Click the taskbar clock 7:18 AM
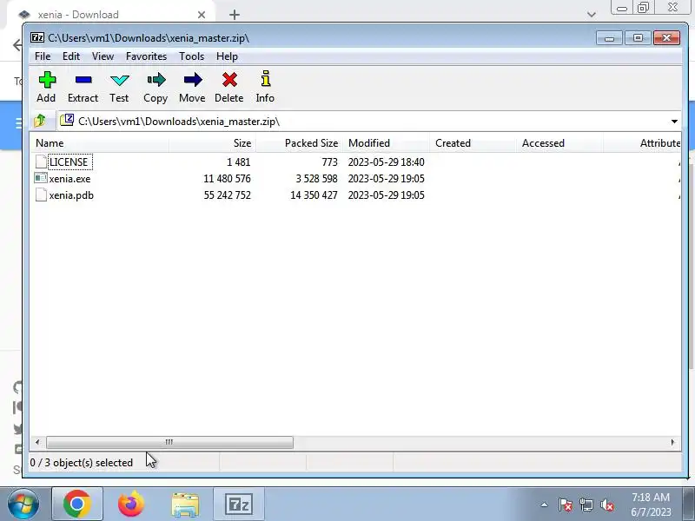 (651, 497)
